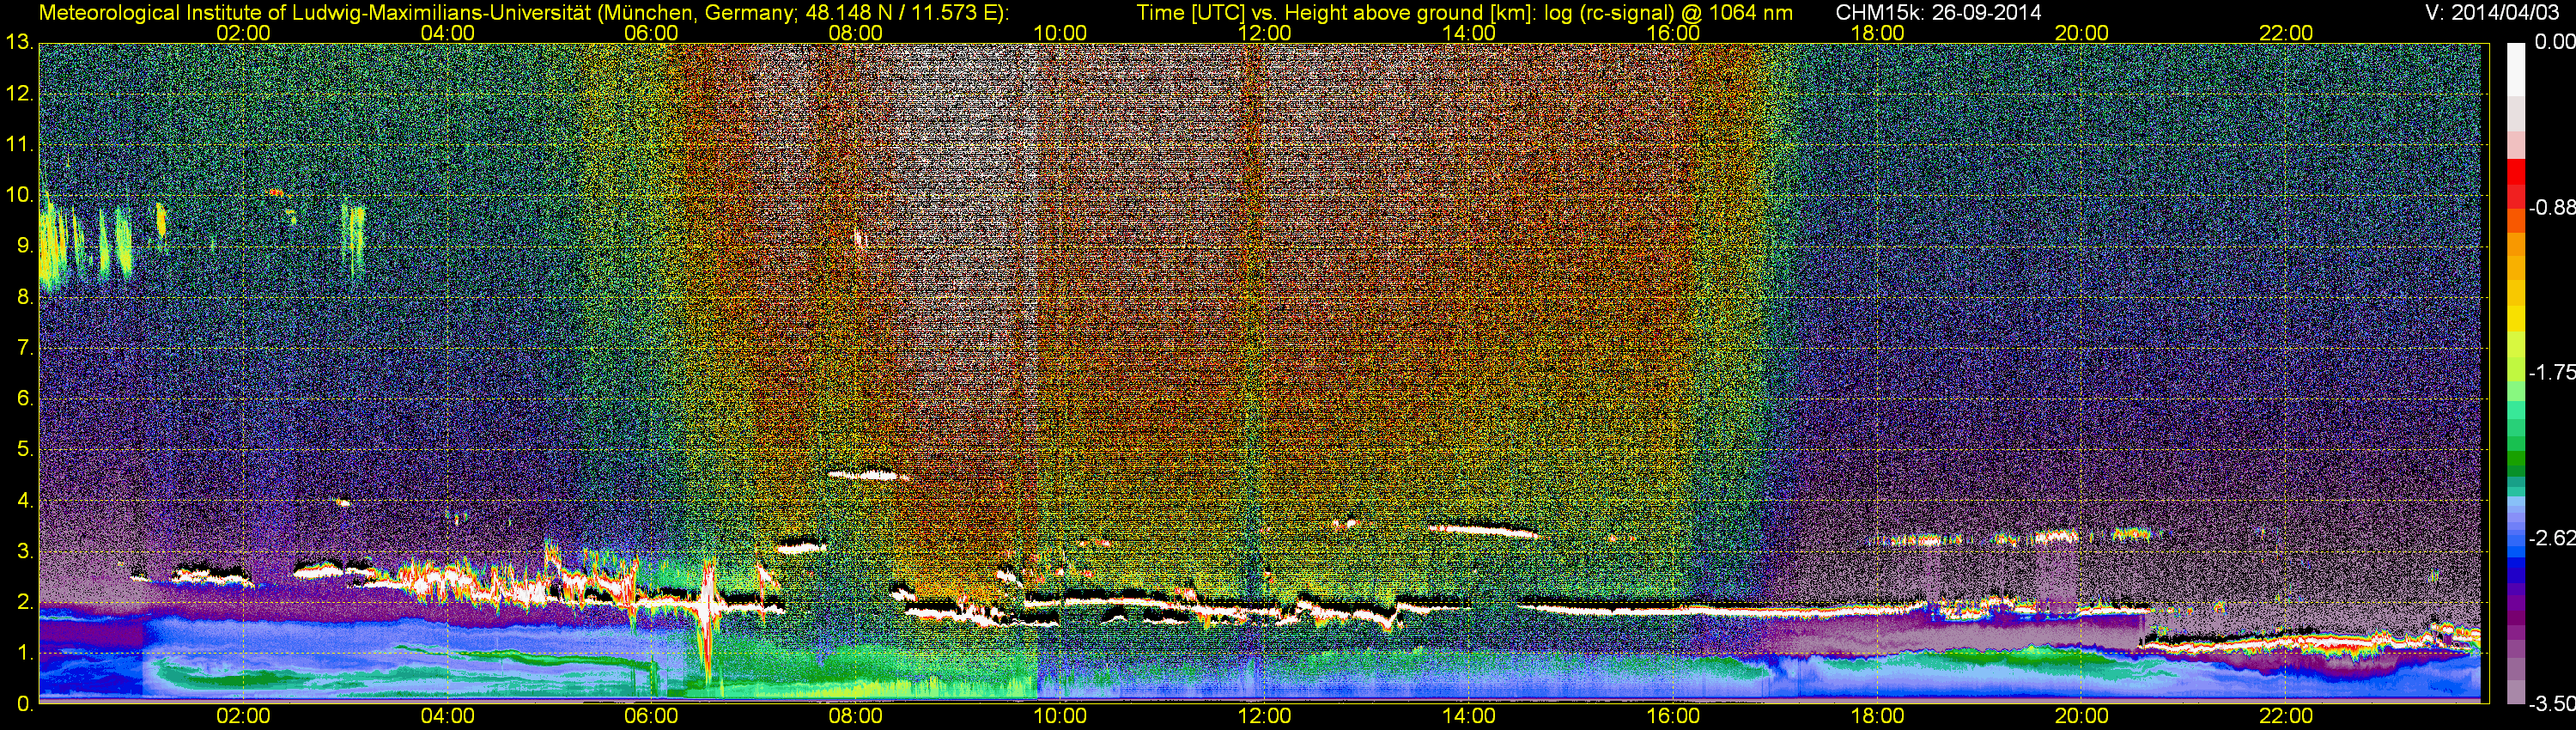The width and height of the screenshot is (2576, 730).
Task: Click the white cloud layer at 4.5 km near 08:00
Action: click(x=866, y=476)
